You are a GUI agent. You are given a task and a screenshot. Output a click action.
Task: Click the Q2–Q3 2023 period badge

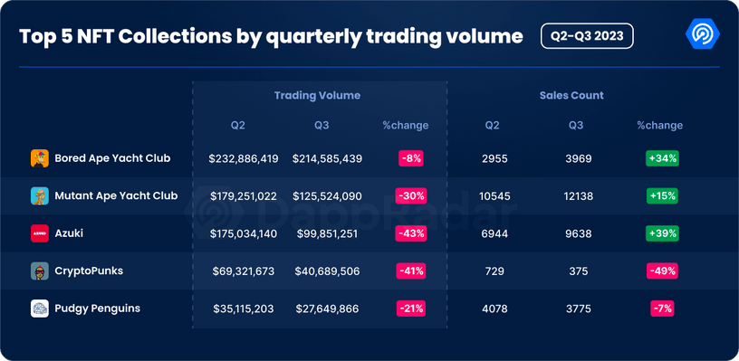(587, 36)
